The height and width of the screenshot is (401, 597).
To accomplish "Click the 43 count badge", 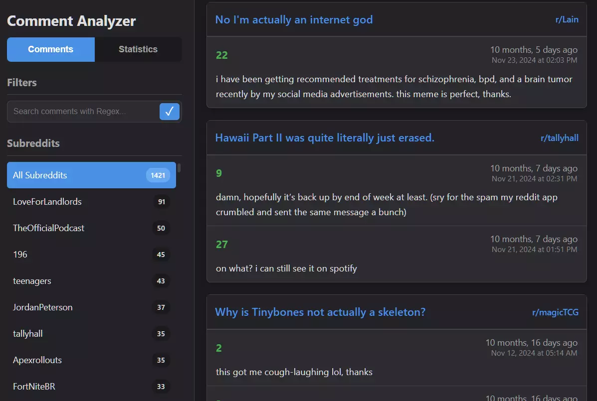I will pos(161,281).
